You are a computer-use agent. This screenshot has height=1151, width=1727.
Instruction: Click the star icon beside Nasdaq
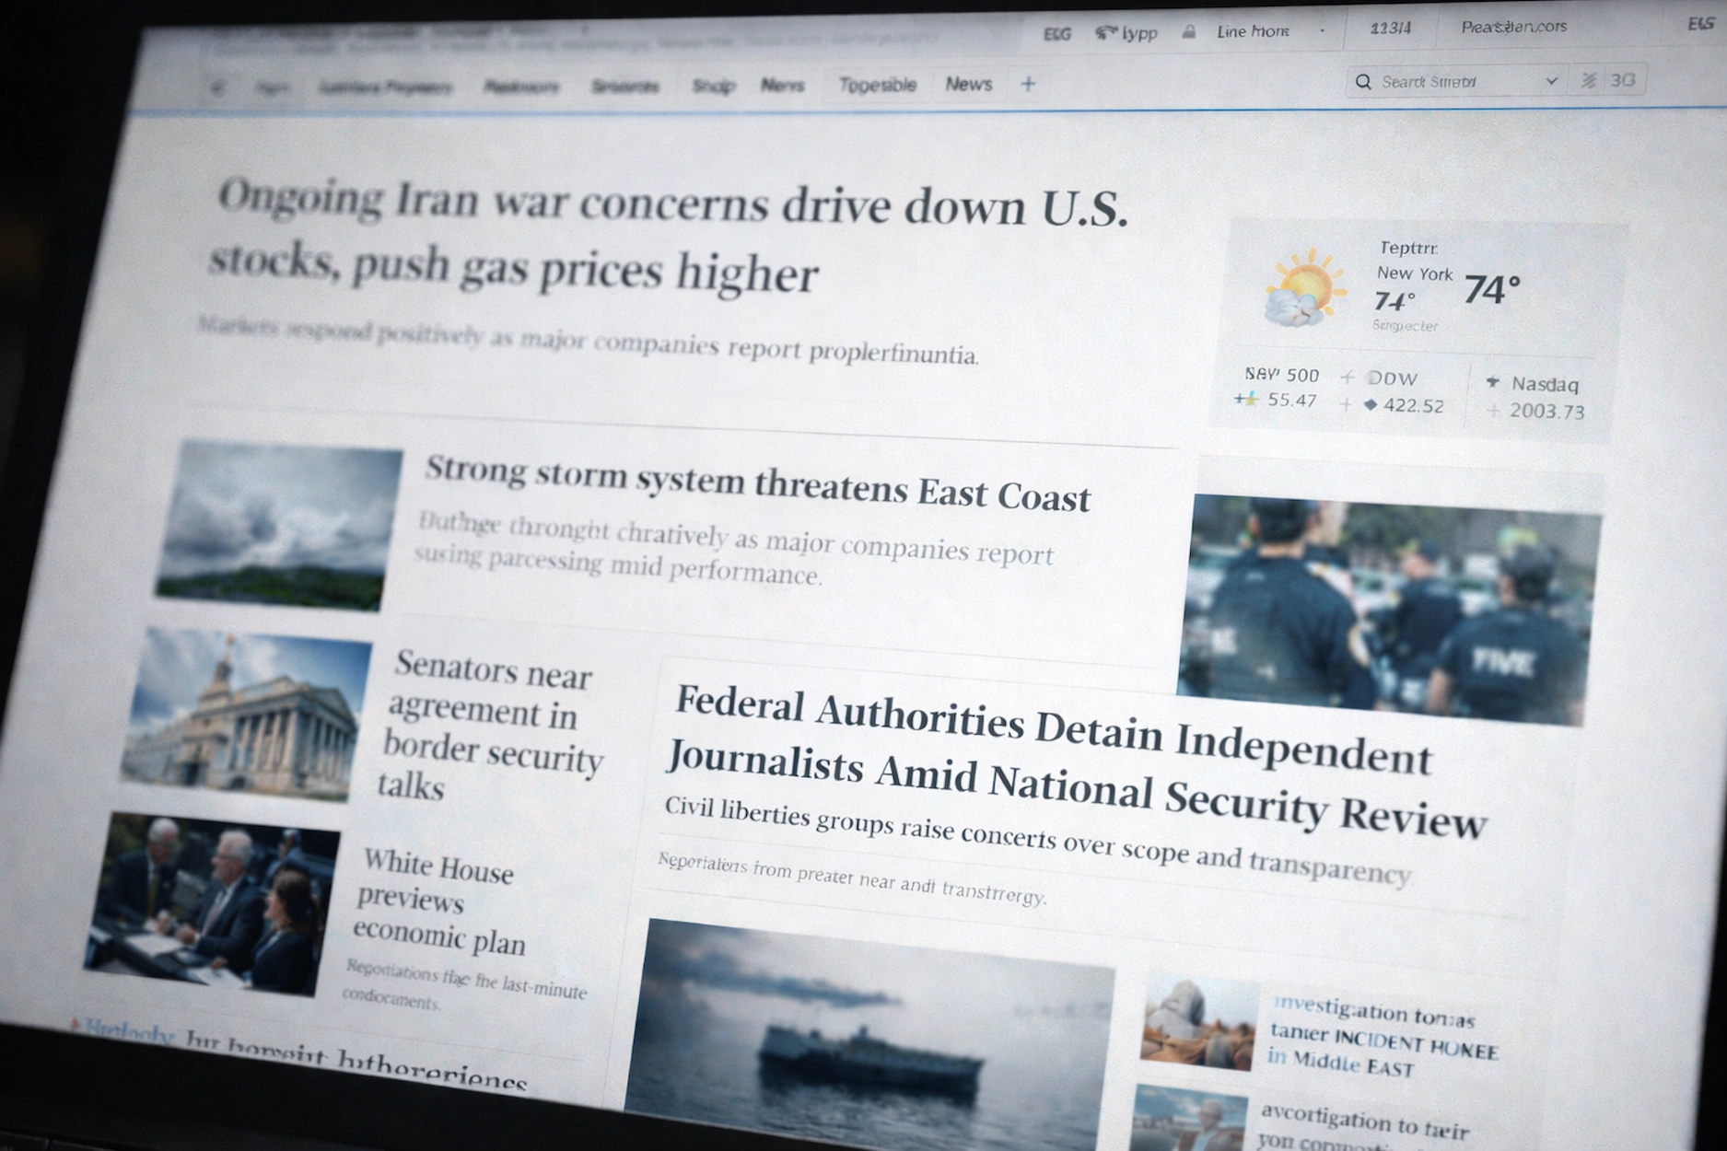point(1493,382)
